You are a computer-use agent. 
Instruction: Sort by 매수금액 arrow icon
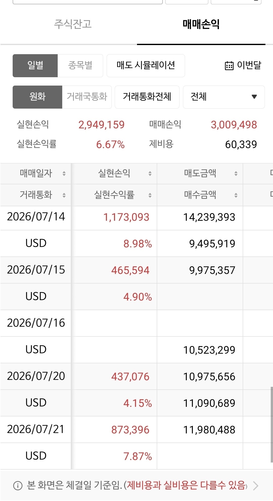(x=236, y=195)
